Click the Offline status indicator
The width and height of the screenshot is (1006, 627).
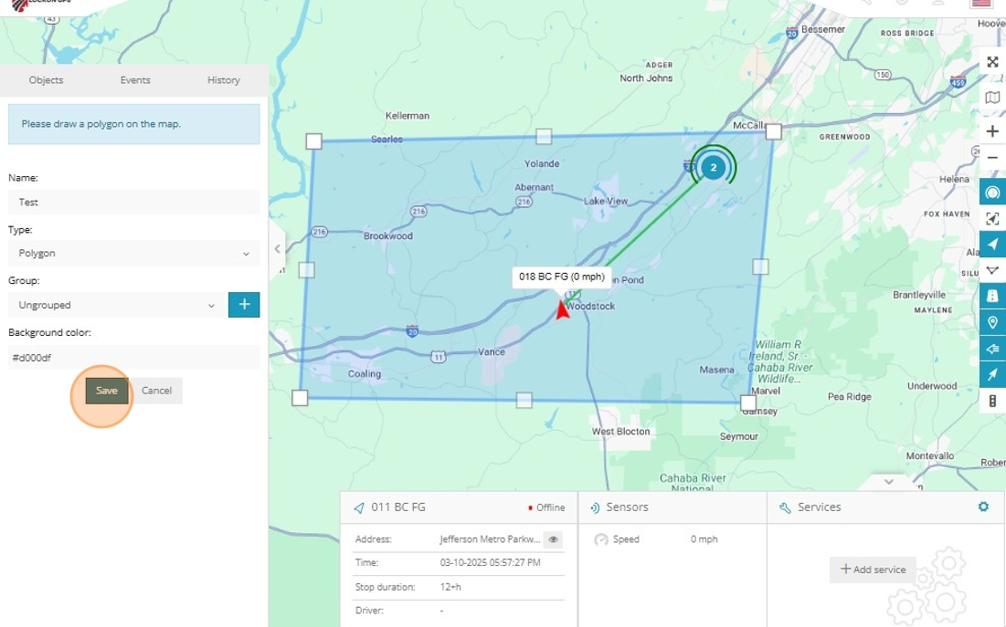[546, 507]
